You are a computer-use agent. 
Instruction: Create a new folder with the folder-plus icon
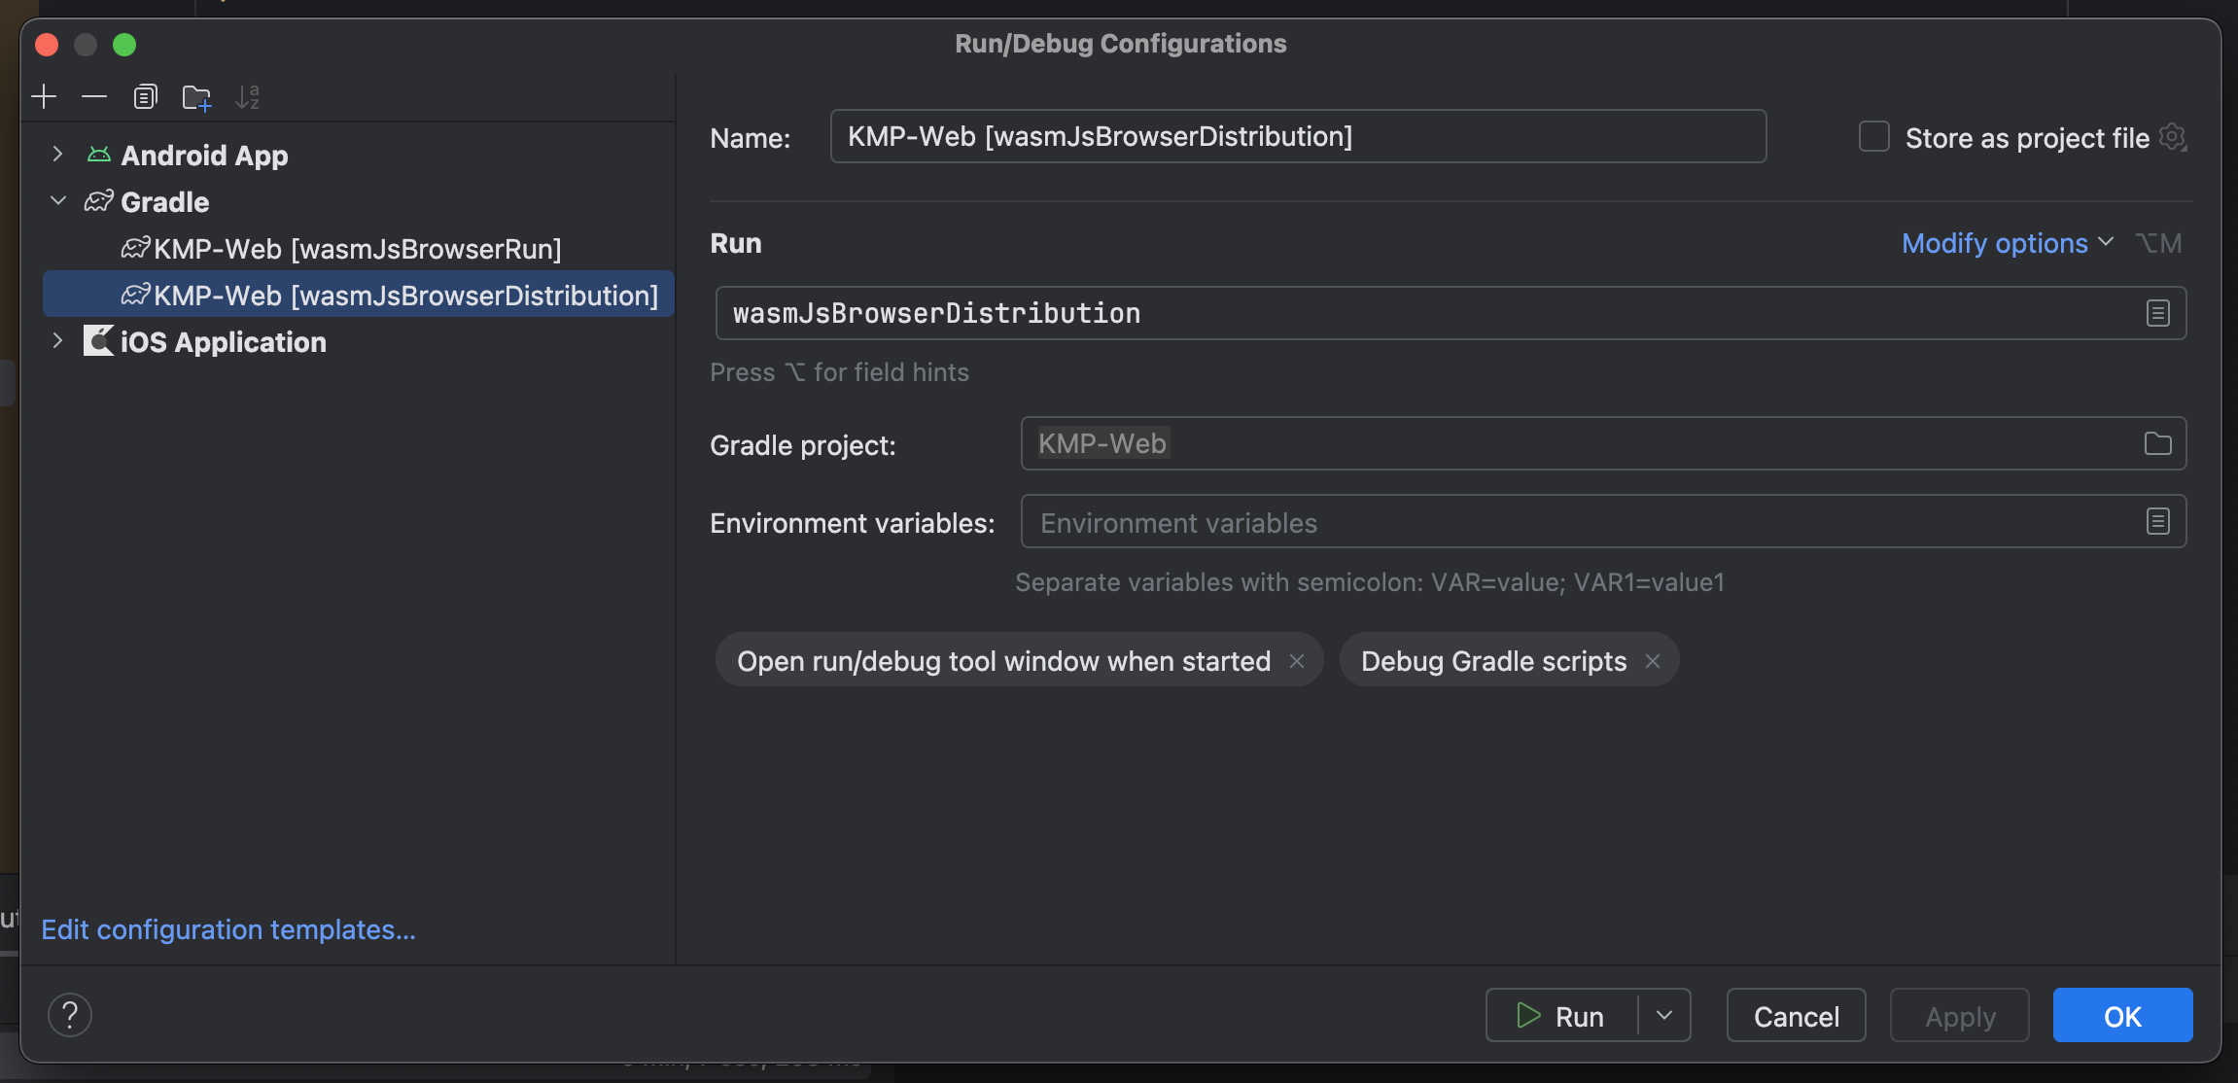[x=196, y=97]
